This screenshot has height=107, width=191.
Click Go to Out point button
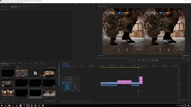149,60
